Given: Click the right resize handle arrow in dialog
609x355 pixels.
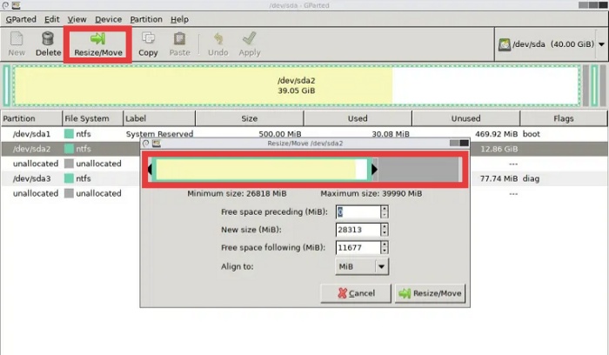Looking at the screenshot, I should tap(374, 170).
